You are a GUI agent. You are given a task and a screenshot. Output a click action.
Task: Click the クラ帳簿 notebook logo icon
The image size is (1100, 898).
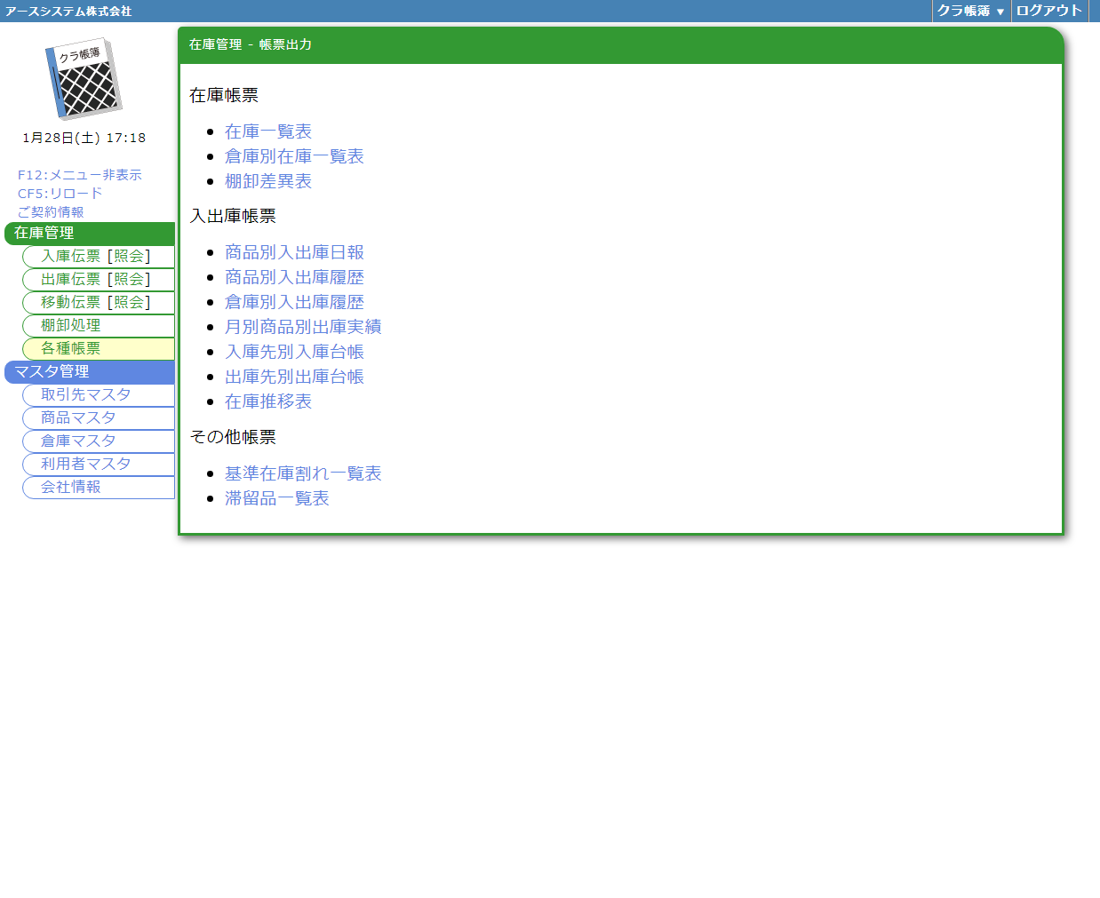(84, 78)
